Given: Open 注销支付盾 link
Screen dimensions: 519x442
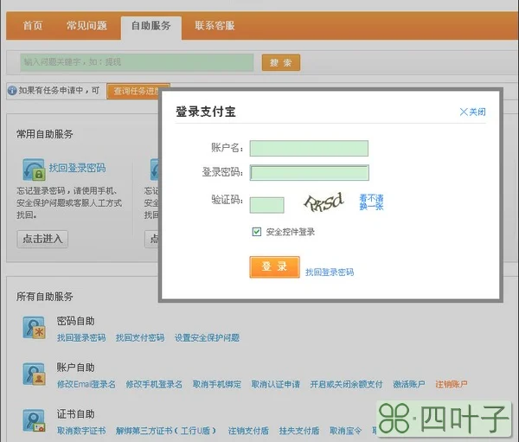Looking at the screenshot, I should click(x=248, y=431).
